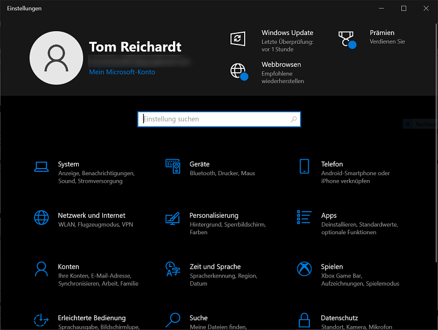Open the Suche settings title

198,318
